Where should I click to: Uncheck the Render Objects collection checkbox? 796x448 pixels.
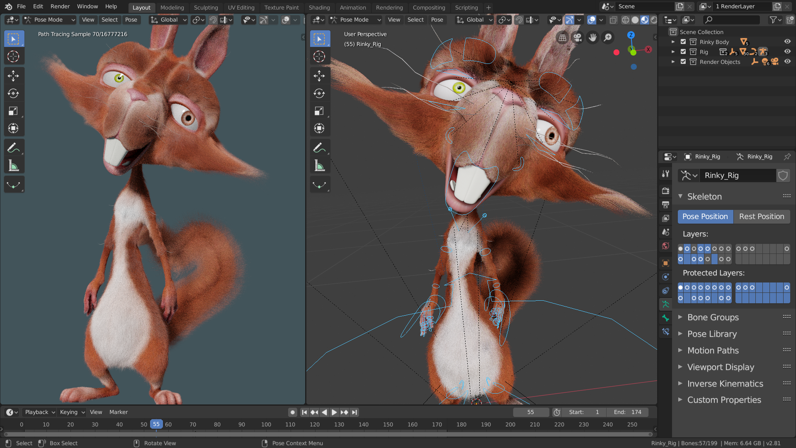click(683, 61)
